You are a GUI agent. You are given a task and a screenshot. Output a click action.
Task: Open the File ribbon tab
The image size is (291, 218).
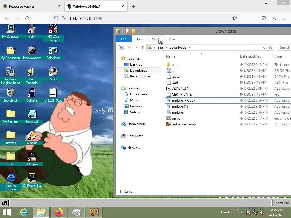(x=124, y=39)
